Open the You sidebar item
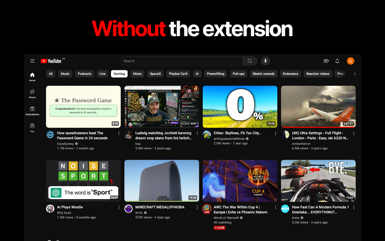 [32, 128]
